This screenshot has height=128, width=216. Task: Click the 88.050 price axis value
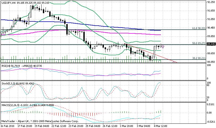pos(211,62)
